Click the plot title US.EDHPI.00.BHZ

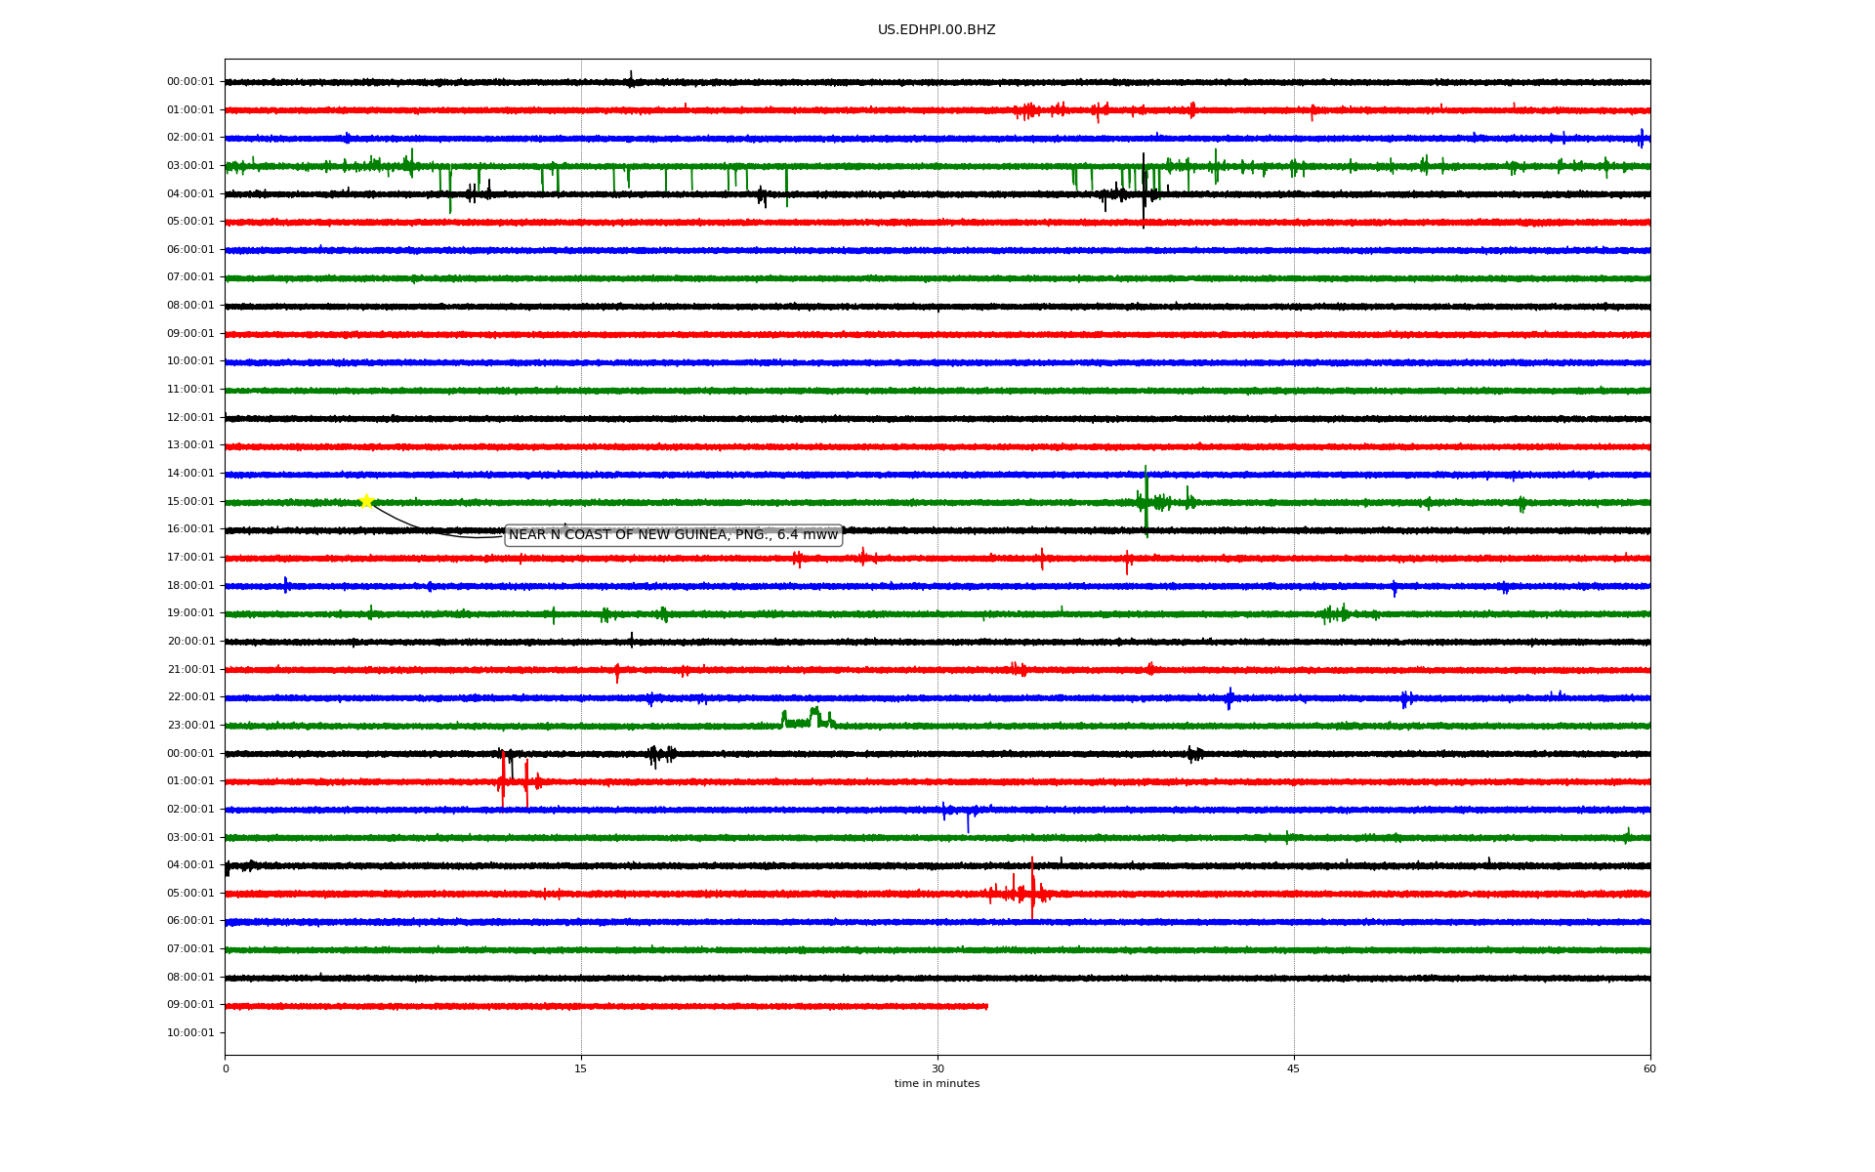937,30
